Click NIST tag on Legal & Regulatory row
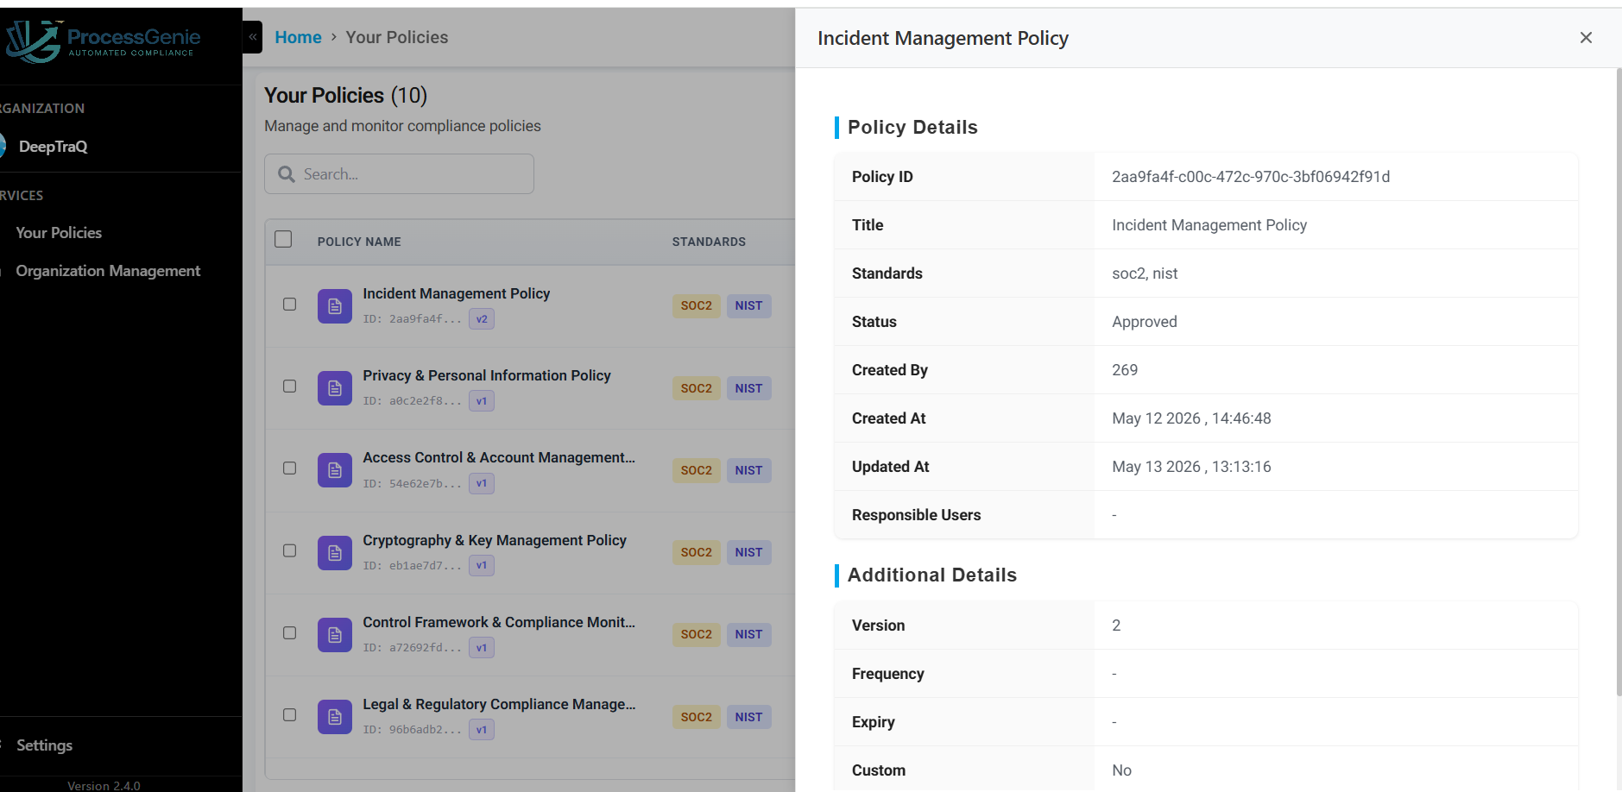 click(x=749, y=717)
